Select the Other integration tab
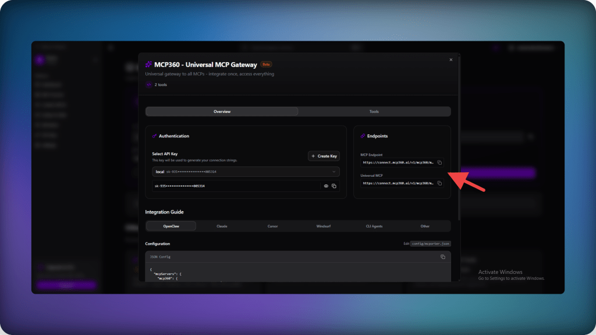The image size is (596, 335). coord(425,226)
